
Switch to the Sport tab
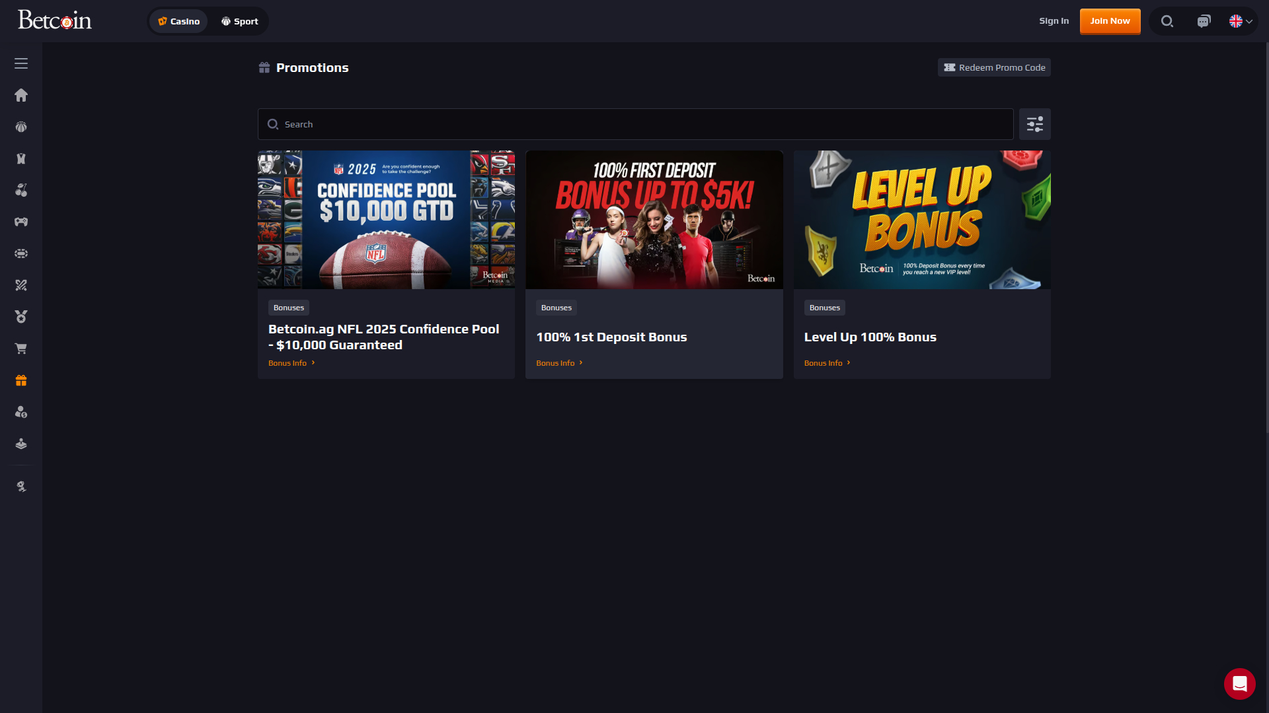(x=239, y=21)
